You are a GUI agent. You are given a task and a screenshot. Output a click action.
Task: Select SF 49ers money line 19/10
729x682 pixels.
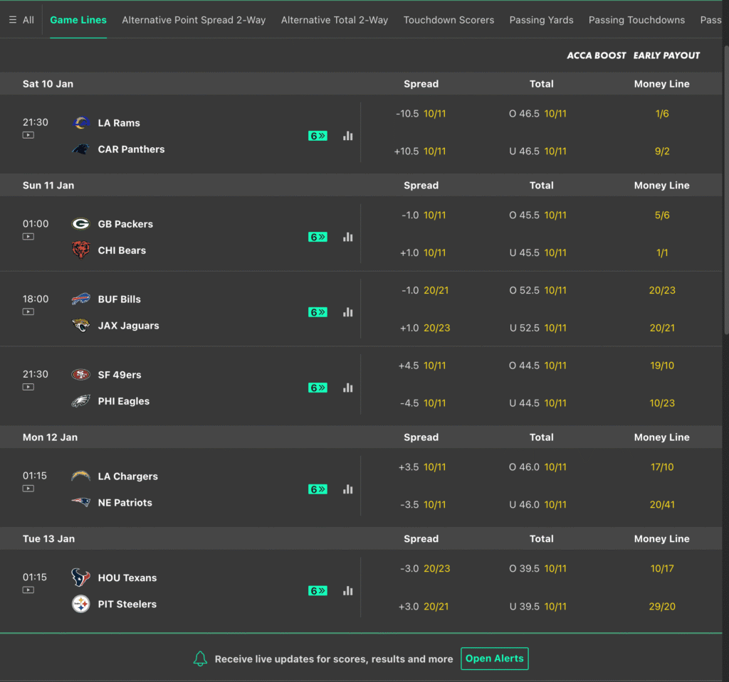pos(662,366)
